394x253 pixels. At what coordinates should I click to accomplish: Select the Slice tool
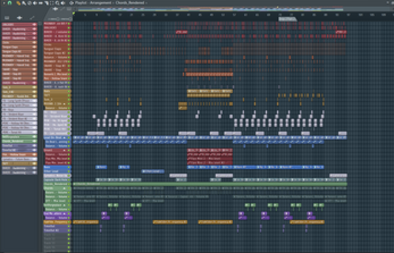[47, 3]
